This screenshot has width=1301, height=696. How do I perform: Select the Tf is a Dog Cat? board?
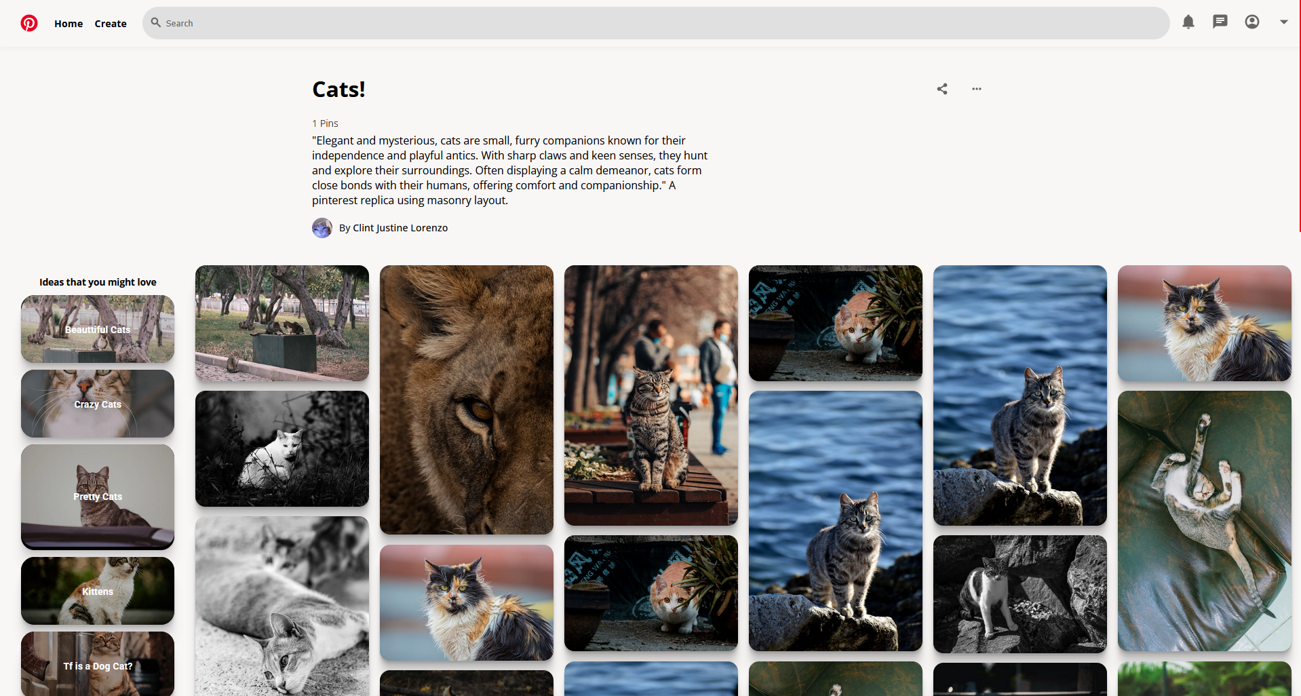click(x=97, y=666)
